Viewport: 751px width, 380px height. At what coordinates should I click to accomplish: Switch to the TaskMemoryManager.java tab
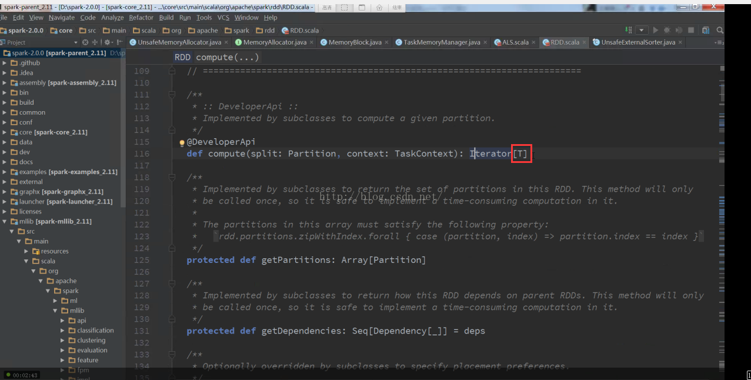tap(442, 42)
